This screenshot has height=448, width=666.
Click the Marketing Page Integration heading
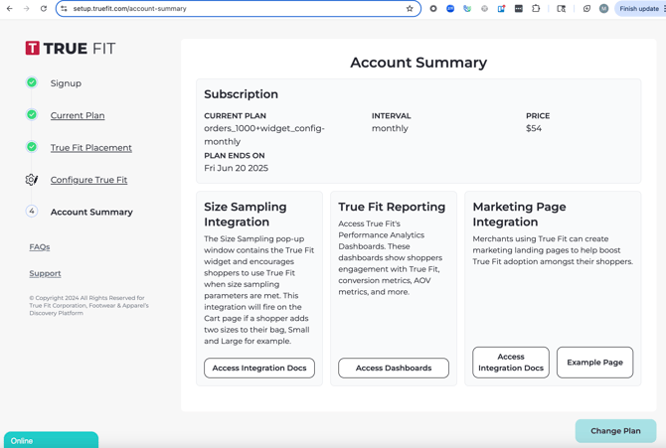(x=519, y=214)
